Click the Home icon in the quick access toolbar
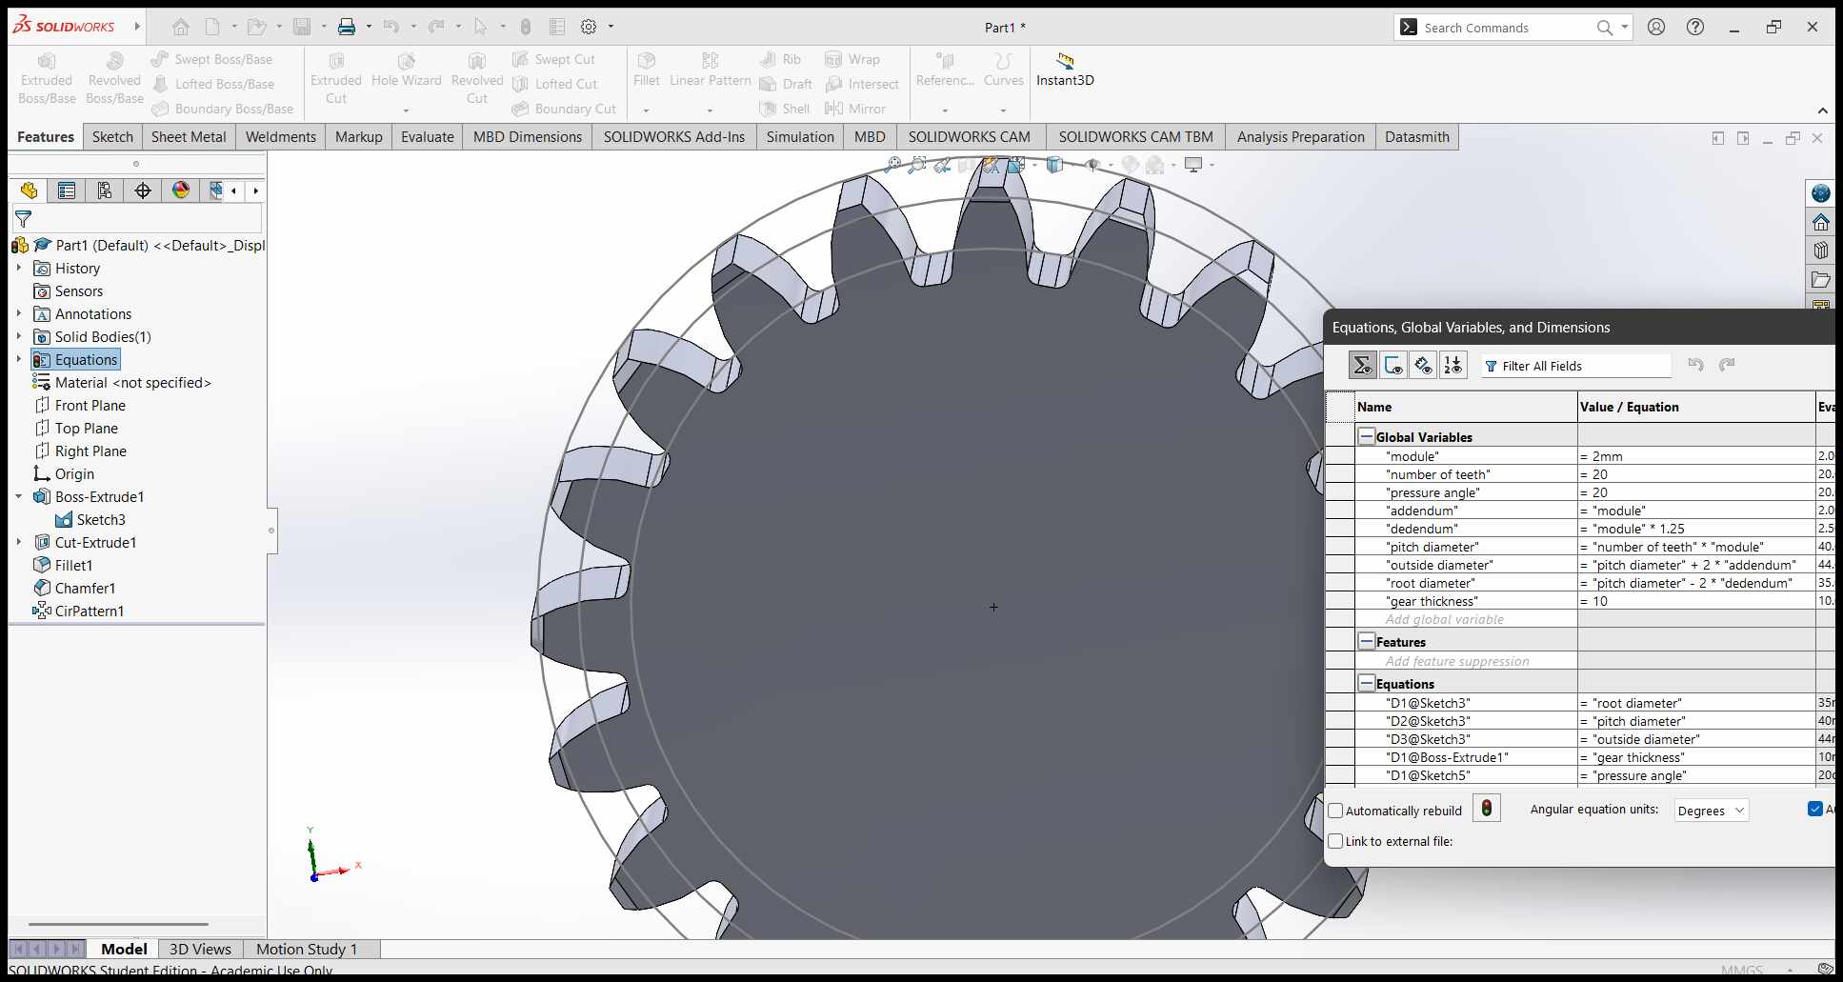The width and height of the screenshot is (1843, 982). [x=181, y=27]
